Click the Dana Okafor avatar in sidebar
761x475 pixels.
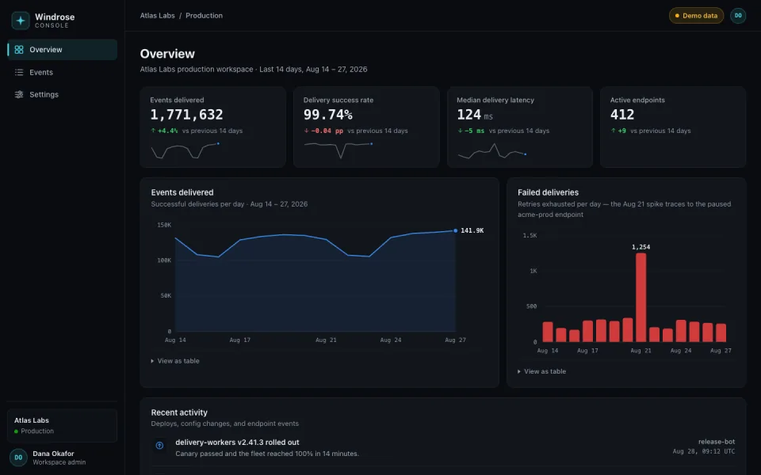(18, 458)
